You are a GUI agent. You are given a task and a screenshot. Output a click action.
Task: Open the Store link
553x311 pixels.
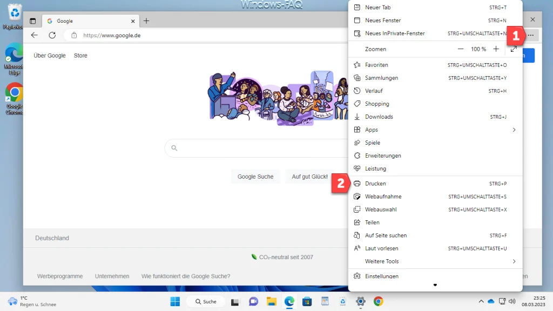coord(80,56)
